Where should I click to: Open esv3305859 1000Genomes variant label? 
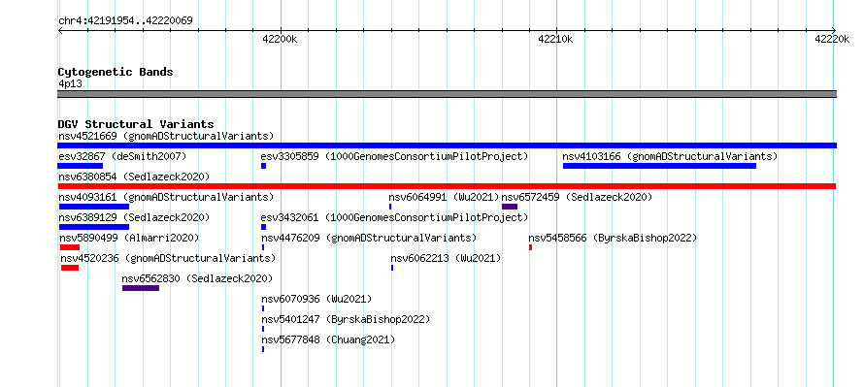(394, 156)
